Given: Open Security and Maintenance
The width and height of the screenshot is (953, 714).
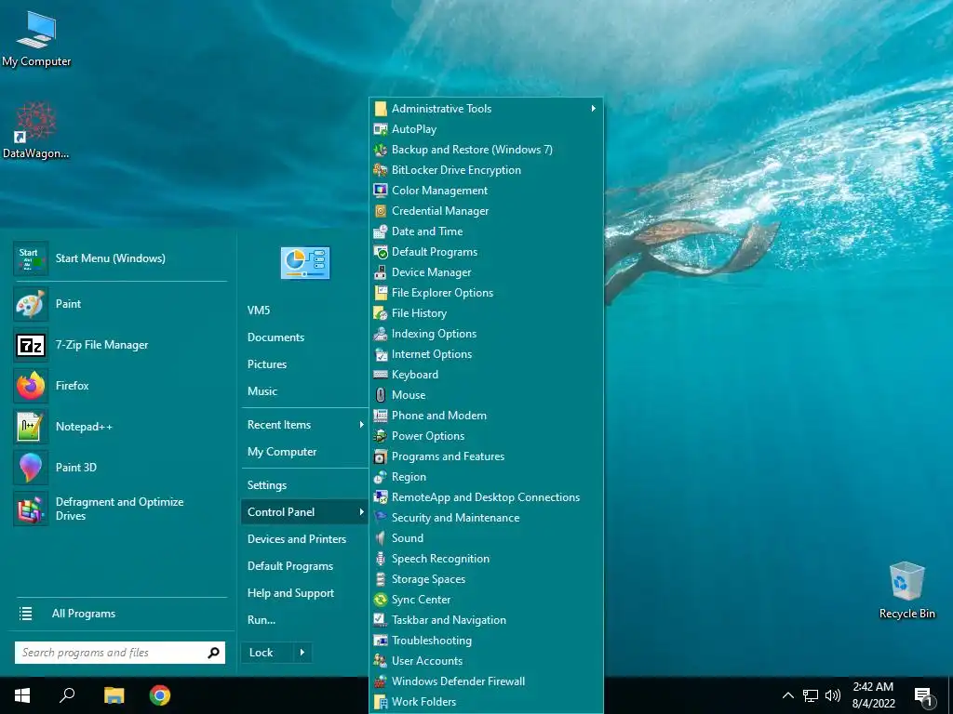Looking at the screenshot, I should [x=486, y=518].
